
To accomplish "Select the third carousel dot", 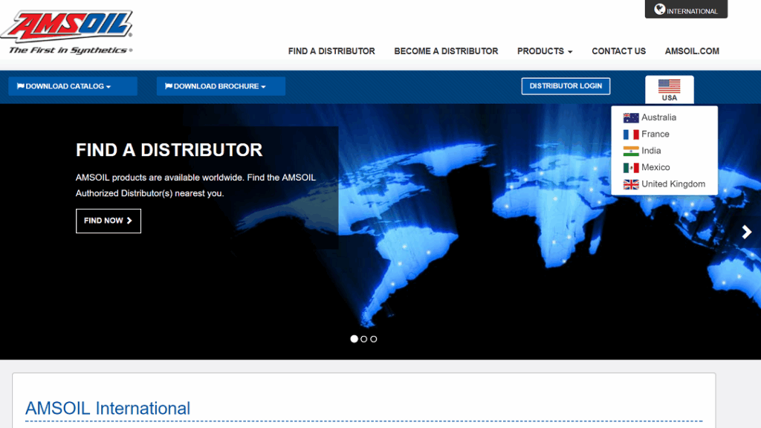I will (x=373, y=338).
